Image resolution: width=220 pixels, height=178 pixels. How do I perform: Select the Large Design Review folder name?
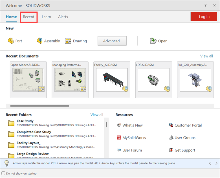click(32, 154)
